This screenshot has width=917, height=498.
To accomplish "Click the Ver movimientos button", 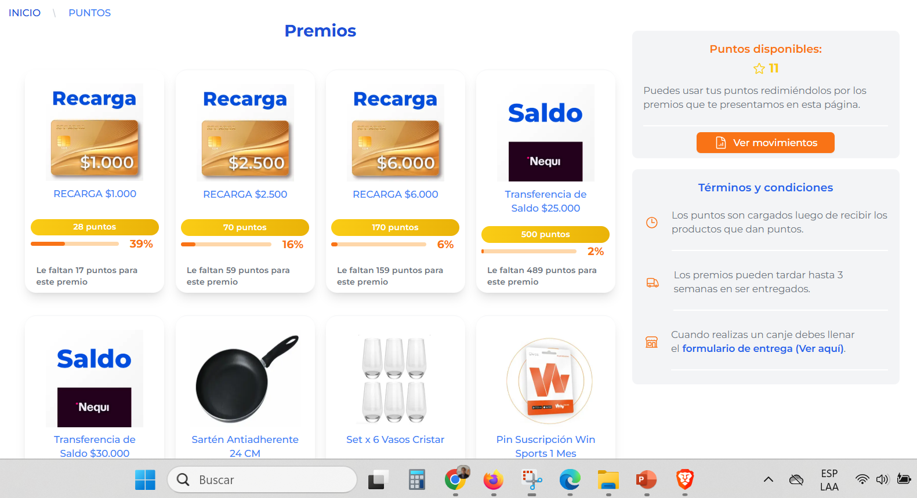I will click(x=765, y=143).
